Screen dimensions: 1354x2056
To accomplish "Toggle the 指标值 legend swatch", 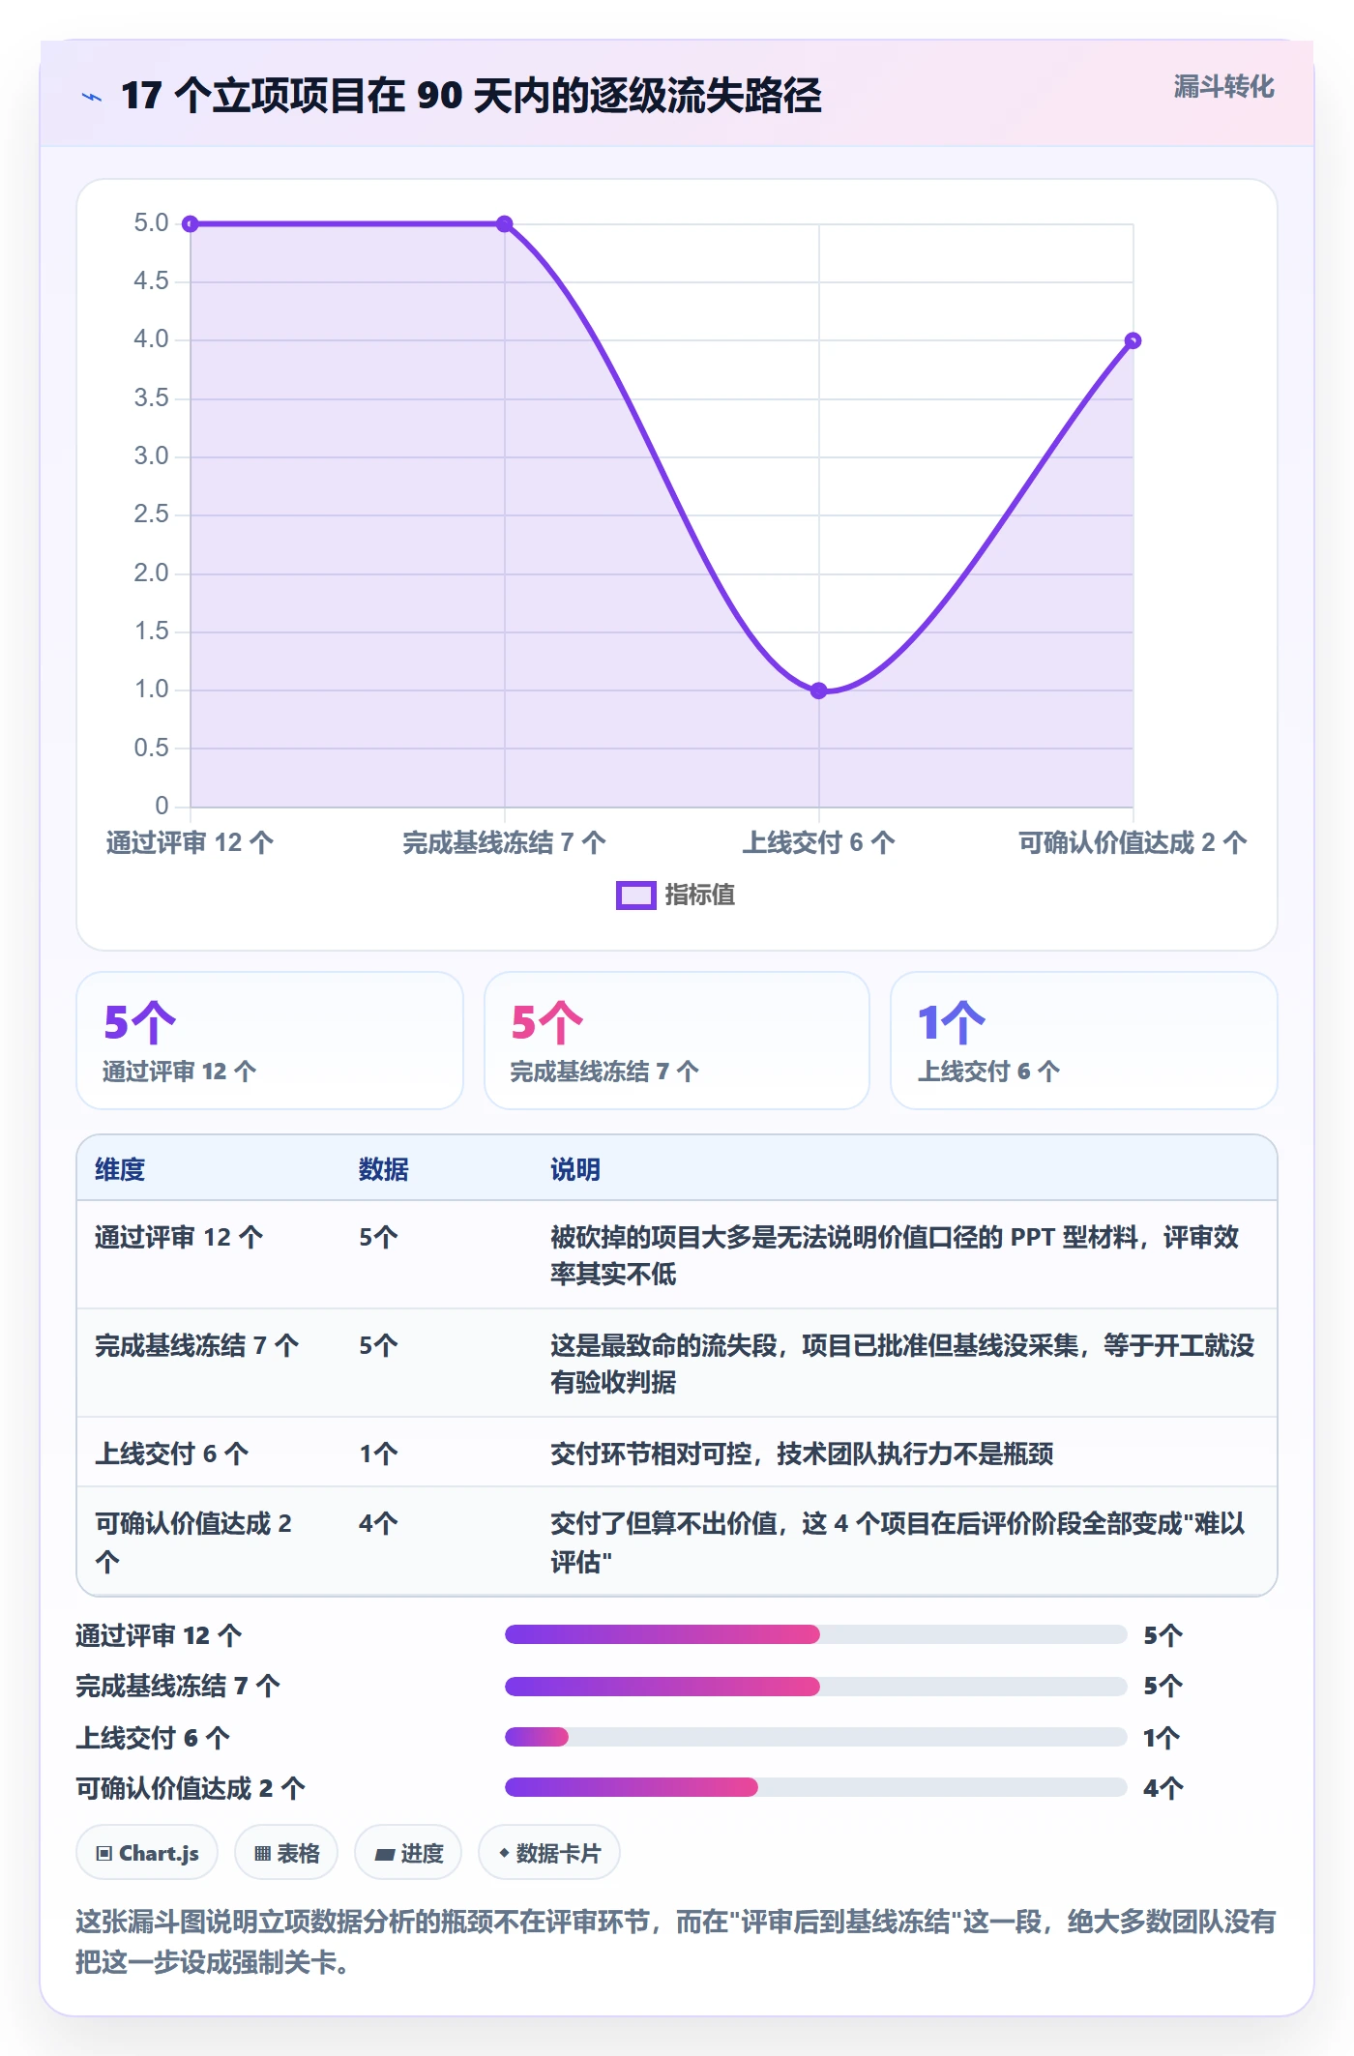I will (x=635, y=896).
